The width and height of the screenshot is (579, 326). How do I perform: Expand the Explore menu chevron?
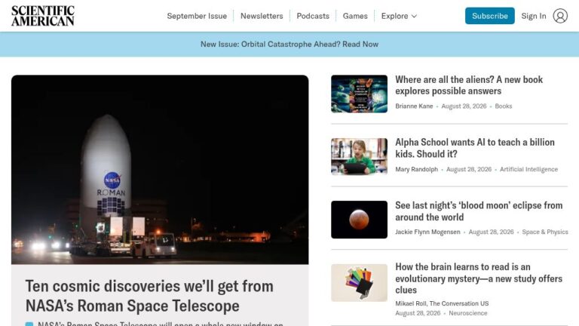click(x=414, y=17)
